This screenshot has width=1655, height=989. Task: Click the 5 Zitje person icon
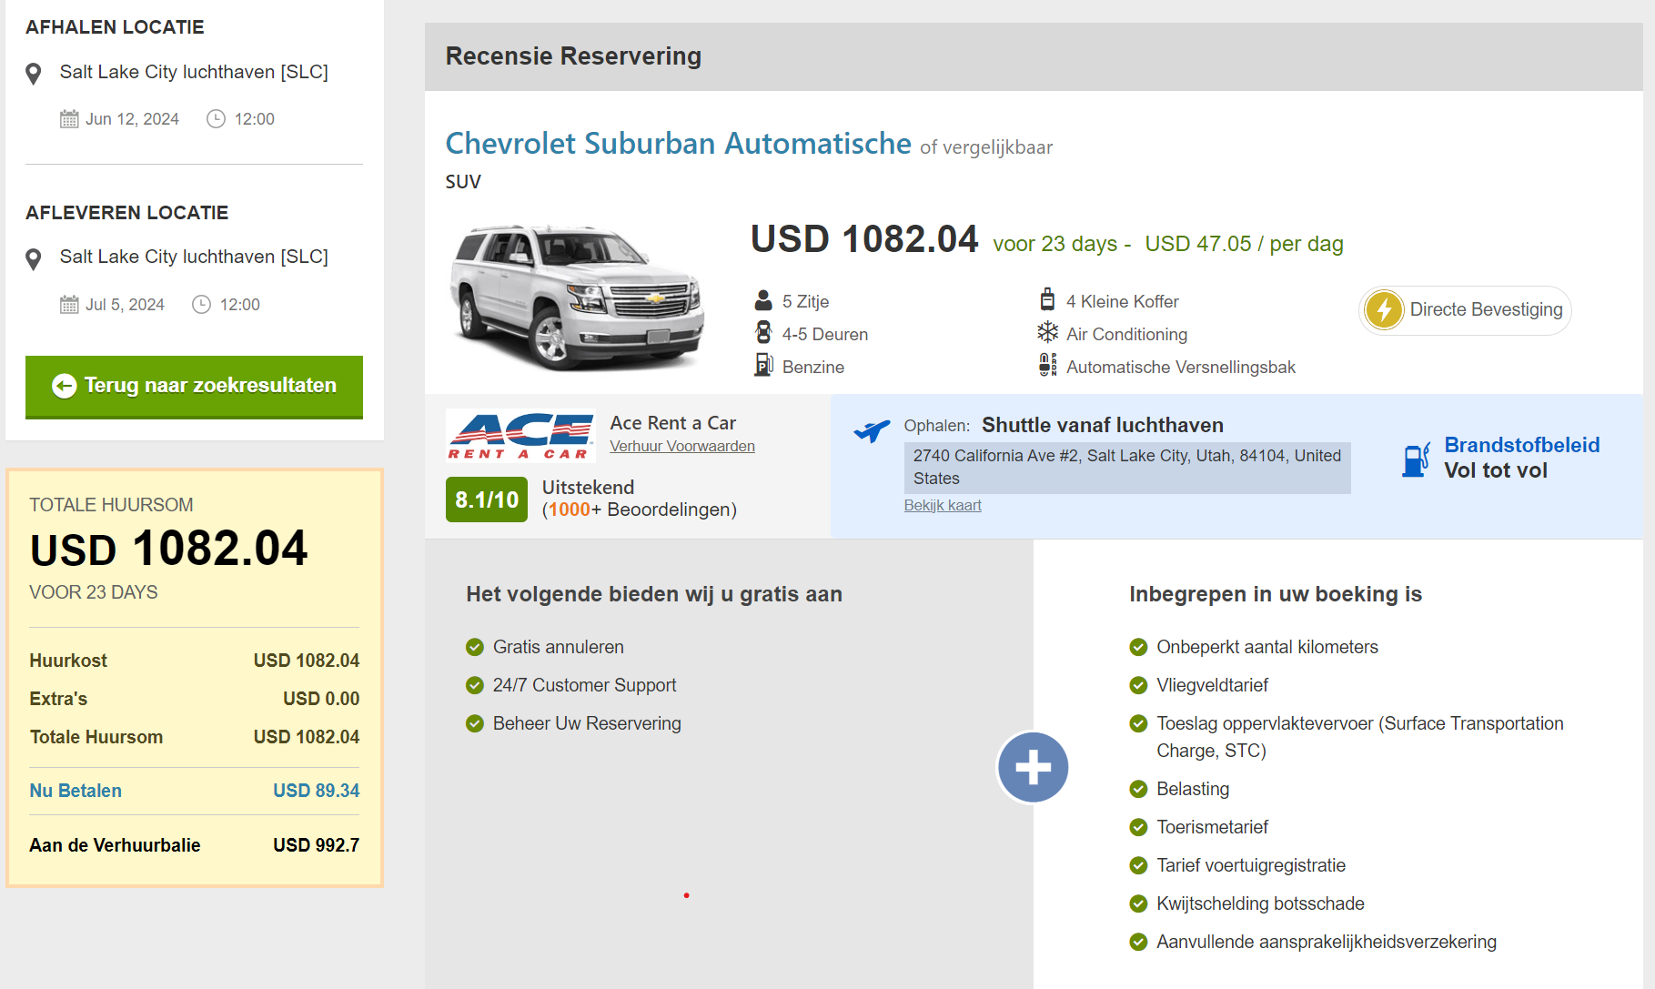(x=763, y=301)
